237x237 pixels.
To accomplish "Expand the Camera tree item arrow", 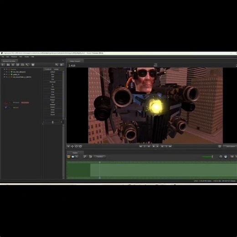I will [x=7, y=69].
